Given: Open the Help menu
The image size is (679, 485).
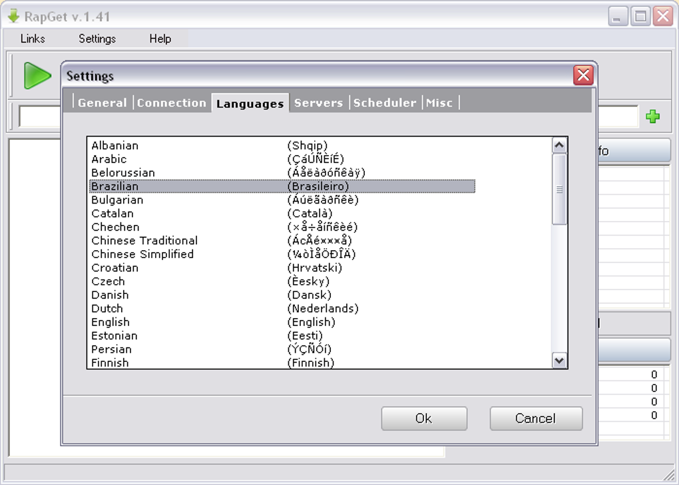Looking at the screenshot, I should pyautogui.click(x=160, y=39).
